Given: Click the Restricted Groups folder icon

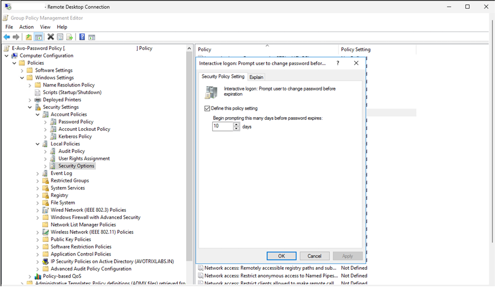Looking at the screenshot, I should (x=45, y=181).
